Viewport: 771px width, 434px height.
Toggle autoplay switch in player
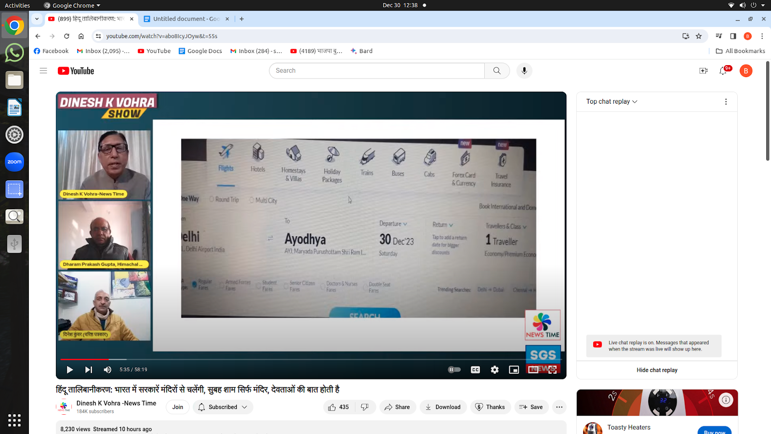[x=454, y=370]
